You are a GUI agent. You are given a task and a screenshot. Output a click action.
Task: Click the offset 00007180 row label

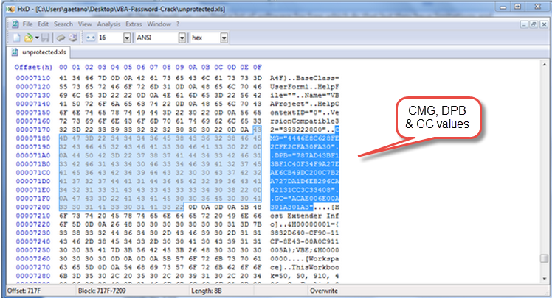33,138
